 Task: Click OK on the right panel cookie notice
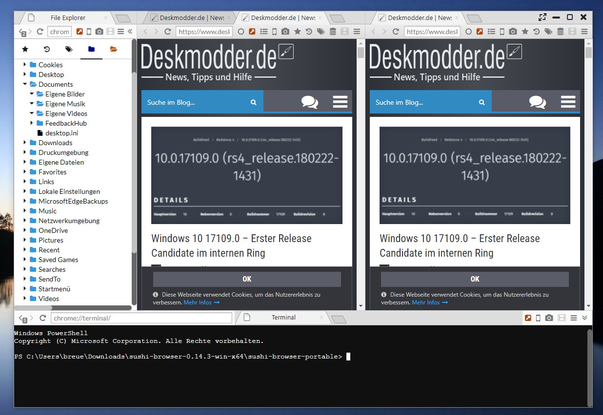(x=475, y=279)
